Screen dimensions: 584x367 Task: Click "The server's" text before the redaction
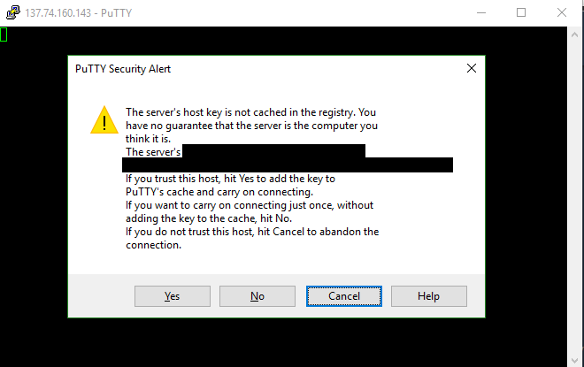click(153, 151)
